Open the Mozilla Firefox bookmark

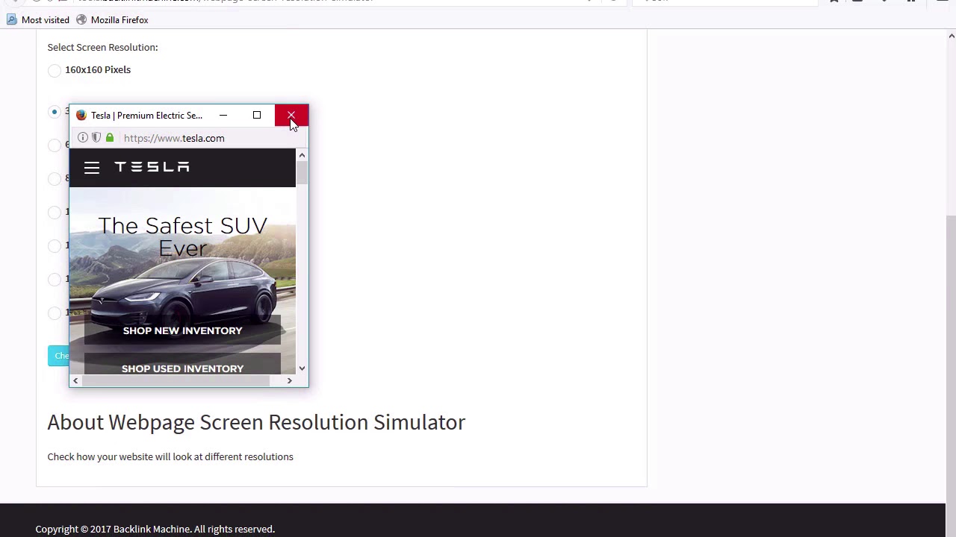[x=112, y=19]
